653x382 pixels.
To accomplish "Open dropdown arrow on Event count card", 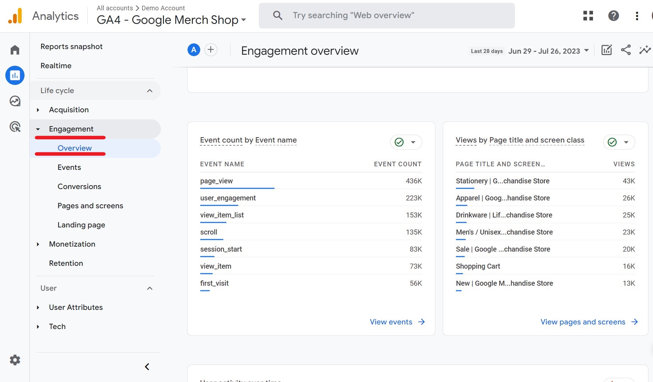I will click(x=413, y=142).
